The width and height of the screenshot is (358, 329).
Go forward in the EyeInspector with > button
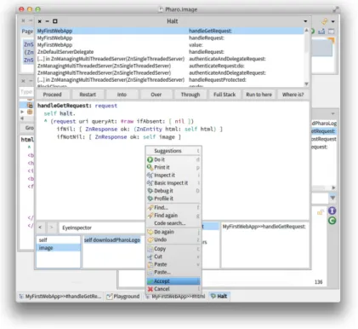click(x=51, y=228)
